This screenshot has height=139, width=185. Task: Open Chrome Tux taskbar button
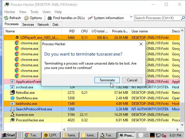tap(33, 135)
